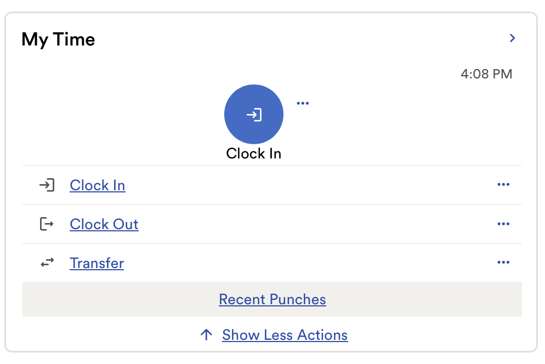Click the Clock Out row's exit arrow icon
Viewport: 545px width, 364px height.
47,224
